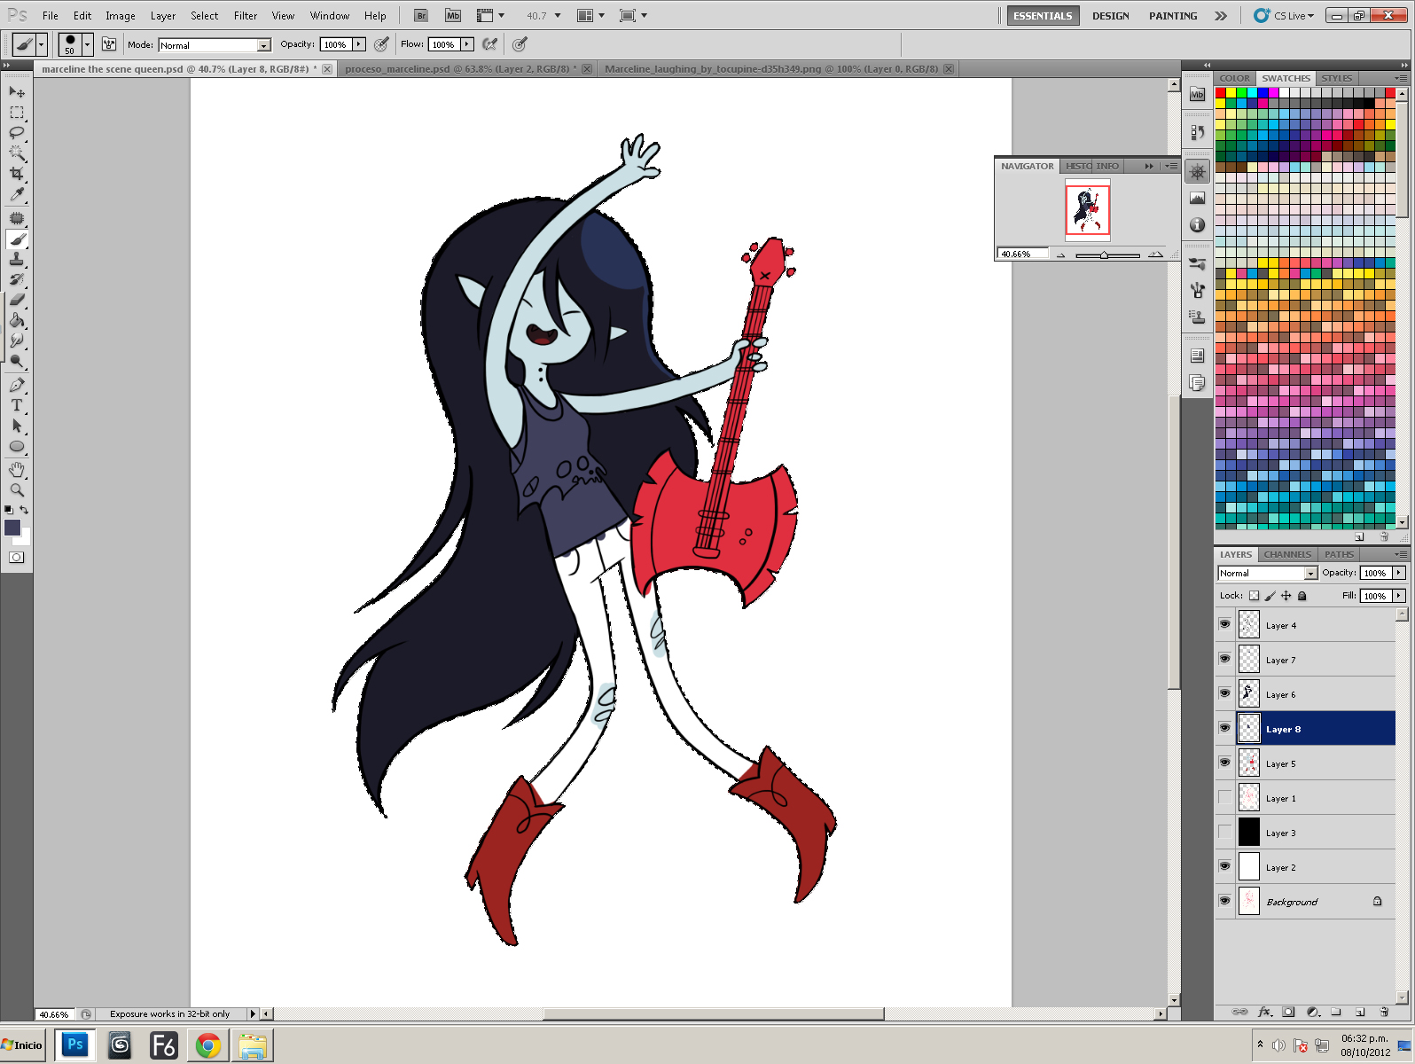The width and height of the screenshot is (1415, 1064).
Task: Click the Navigator zoom percentage field
Action: [x=1022, y=254]
